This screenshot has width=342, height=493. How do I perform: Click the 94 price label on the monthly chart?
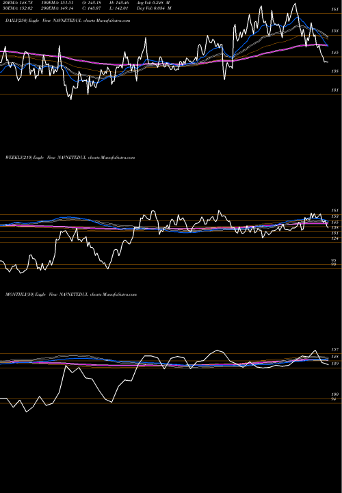click(334, 399)
